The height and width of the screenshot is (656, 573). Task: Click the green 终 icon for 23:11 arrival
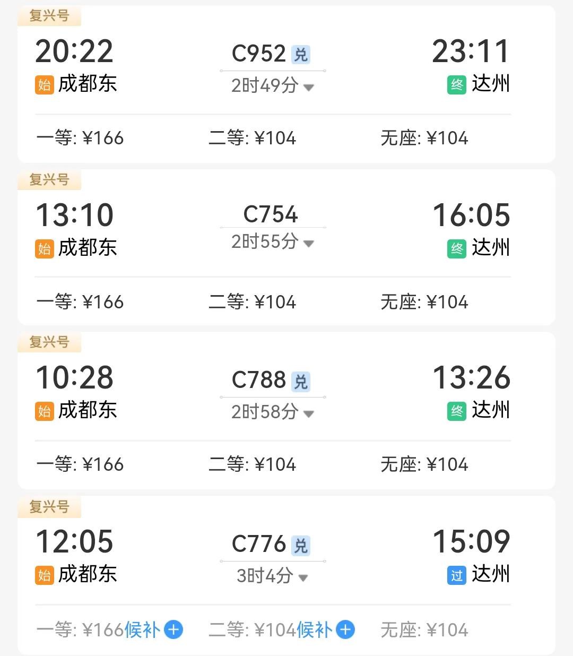click(x=456, y=84)
